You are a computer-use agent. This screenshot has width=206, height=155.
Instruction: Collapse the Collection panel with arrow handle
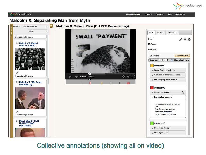click(x=51, y=26)
